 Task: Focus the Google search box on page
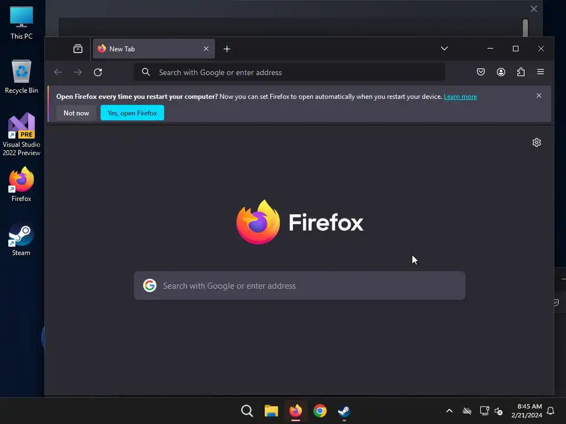(300, 285)
